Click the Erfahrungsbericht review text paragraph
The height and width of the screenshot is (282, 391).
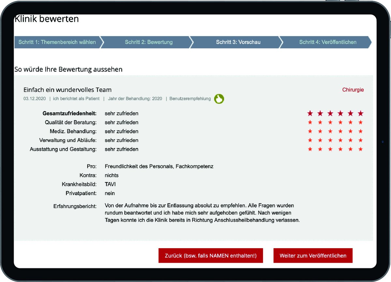pyautogui.click(x=202, y=213)
